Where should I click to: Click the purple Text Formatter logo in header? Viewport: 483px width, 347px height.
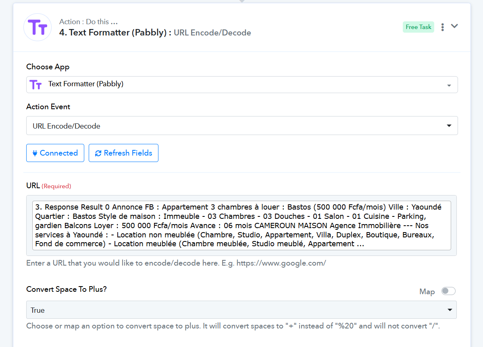tap(37, 27)
